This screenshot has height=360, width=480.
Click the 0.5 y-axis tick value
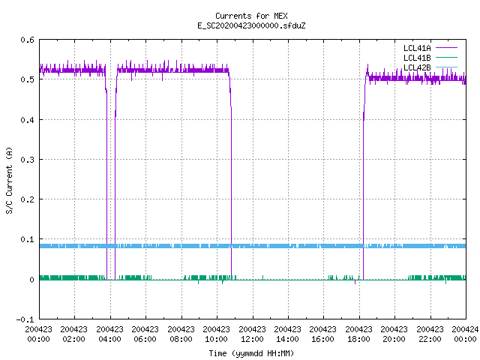pos(27,79)
